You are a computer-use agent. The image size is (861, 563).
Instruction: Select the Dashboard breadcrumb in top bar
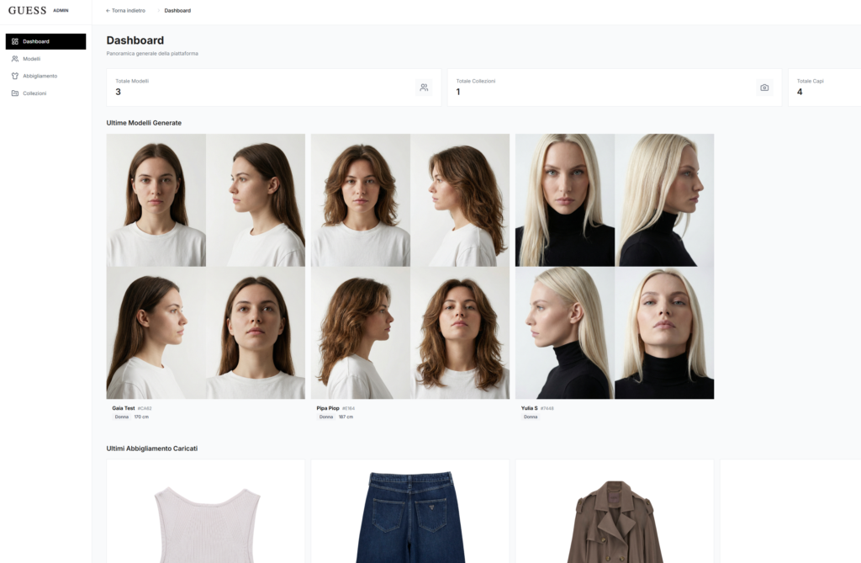[x=177, y=11]
